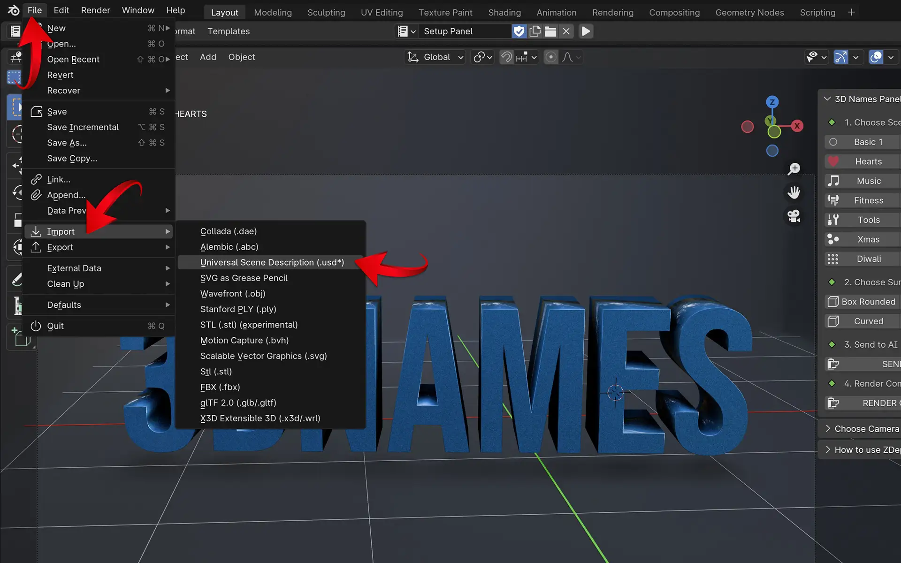Switch to the Modeling workspace tab
The width and height of the screenshot is (901, 563).
click(273, 13)
